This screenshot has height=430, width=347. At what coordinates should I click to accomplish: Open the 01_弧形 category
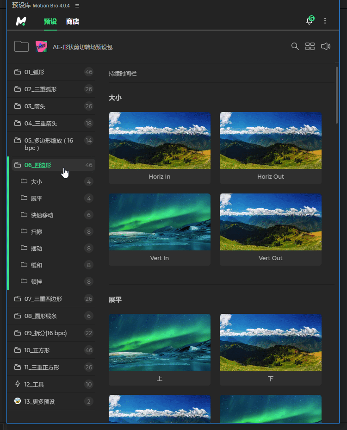51,72
